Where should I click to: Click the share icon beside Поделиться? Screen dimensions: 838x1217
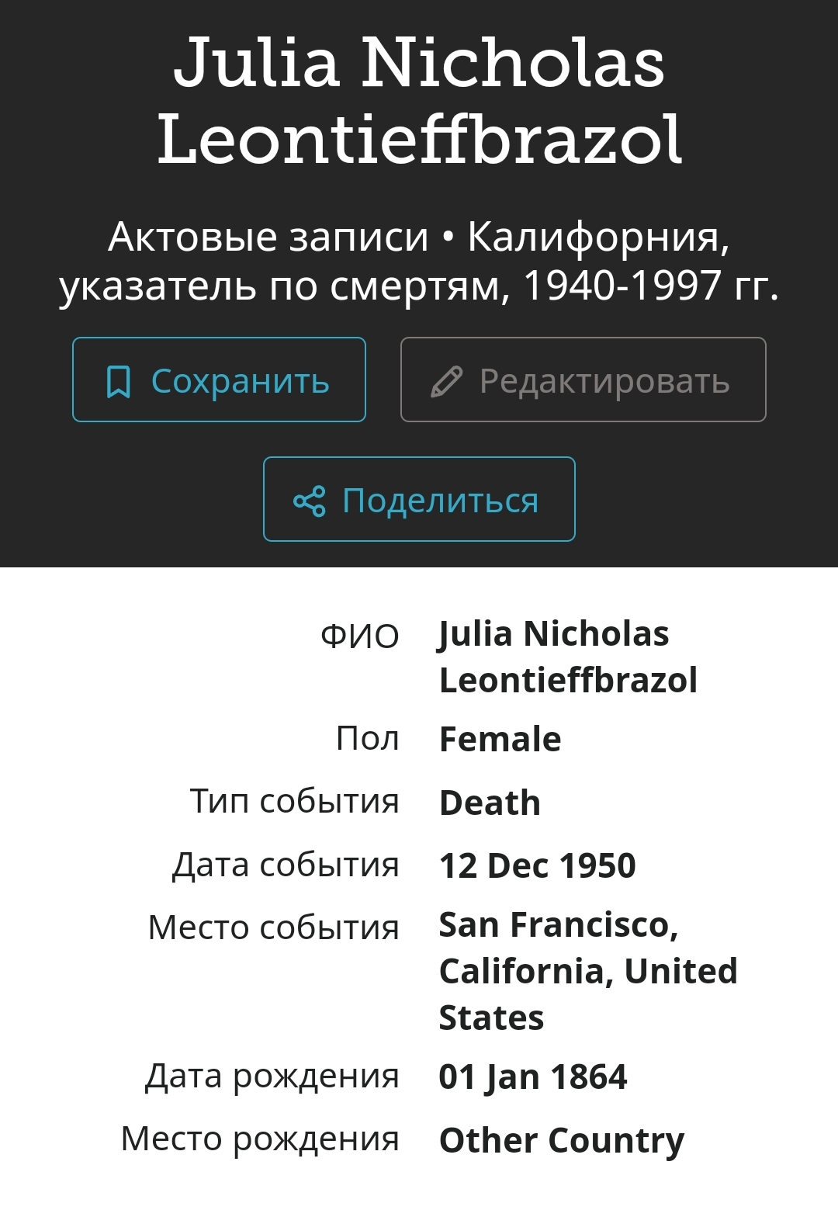click(309, 501)
